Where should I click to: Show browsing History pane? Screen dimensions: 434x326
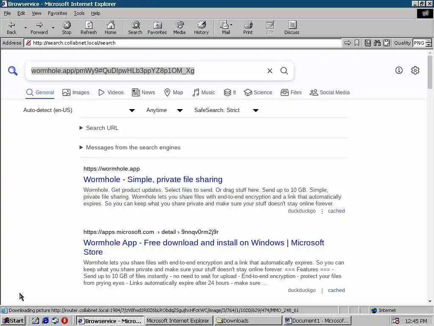201,28
